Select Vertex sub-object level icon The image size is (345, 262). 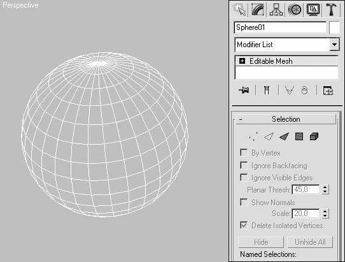(x=253, y=136)
